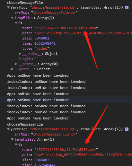Select the highlighted App: onShow have been invoked row
The width and height of the screenshot is (132, 166).
click(x=66, y=100)
